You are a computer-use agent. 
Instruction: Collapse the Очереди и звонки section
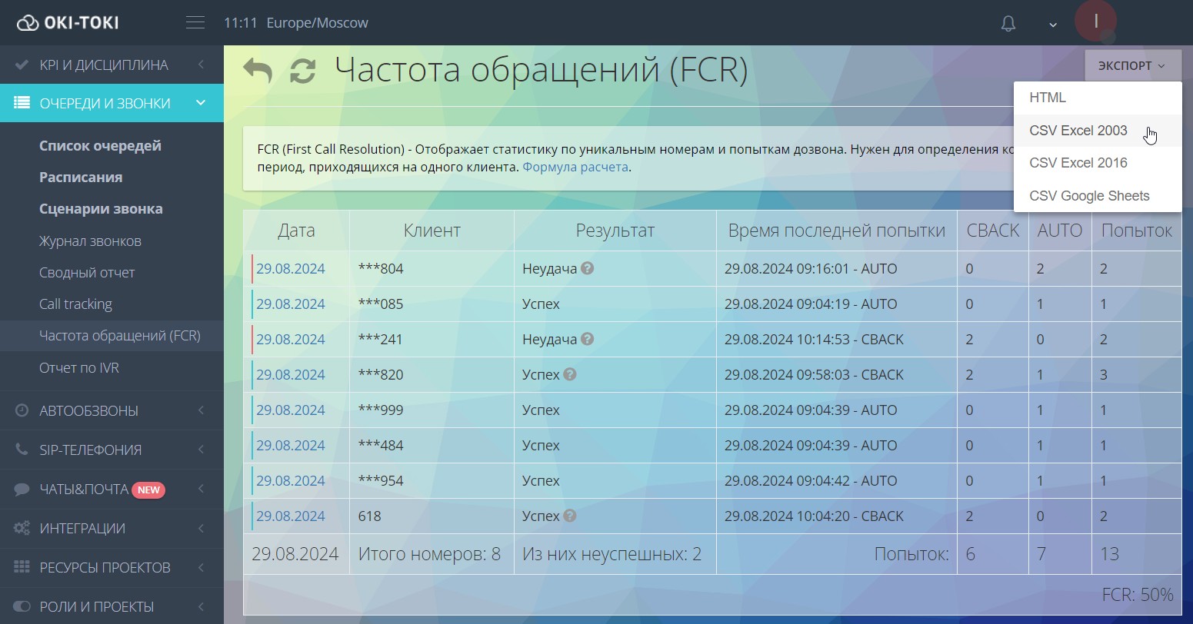201,103
